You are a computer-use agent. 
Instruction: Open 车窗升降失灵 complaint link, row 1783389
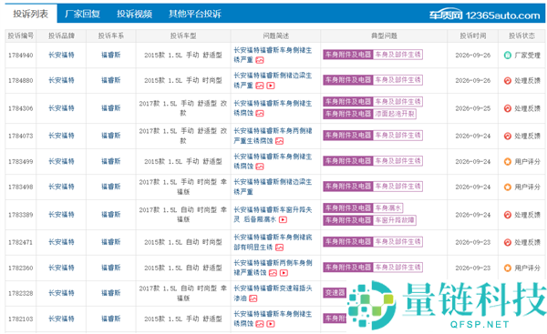tap(273, 215)
